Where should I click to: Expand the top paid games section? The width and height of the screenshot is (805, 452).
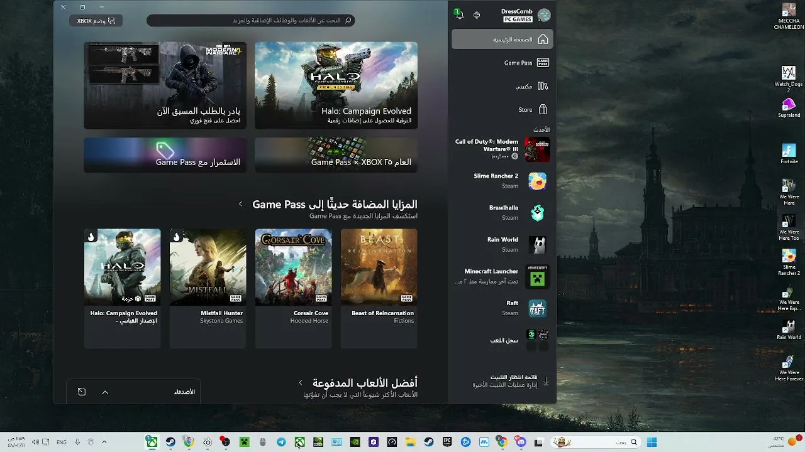click(x=301, y=382)
